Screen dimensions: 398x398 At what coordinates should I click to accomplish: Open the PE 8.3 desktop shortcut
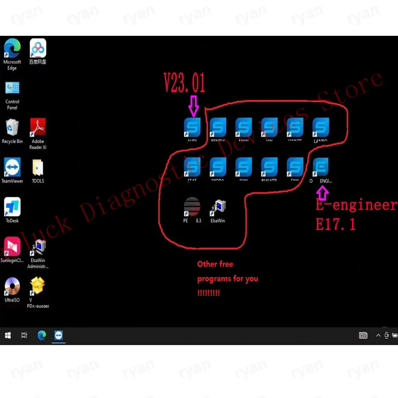click(x=192, y=210)
